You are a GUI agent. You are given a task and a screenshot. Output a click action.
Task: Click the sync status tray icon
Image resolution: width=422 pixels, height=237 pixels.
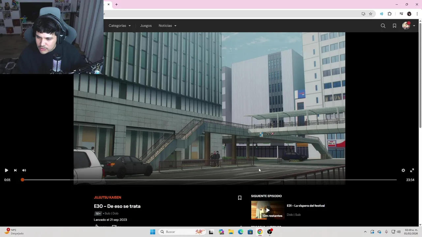(372, 232)
